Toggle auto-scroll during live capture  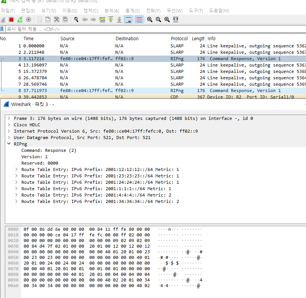pyautogui.click(x=128, y=20)
